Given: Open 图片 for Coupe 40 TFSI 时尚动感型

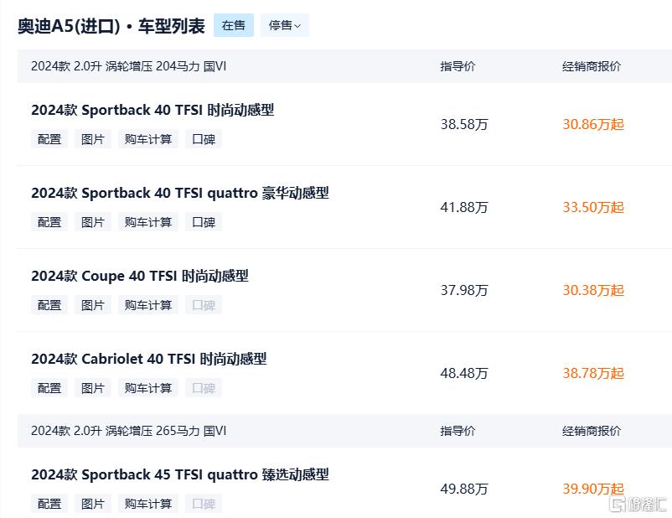Looking at the screenshot, I should coord(93,305).
